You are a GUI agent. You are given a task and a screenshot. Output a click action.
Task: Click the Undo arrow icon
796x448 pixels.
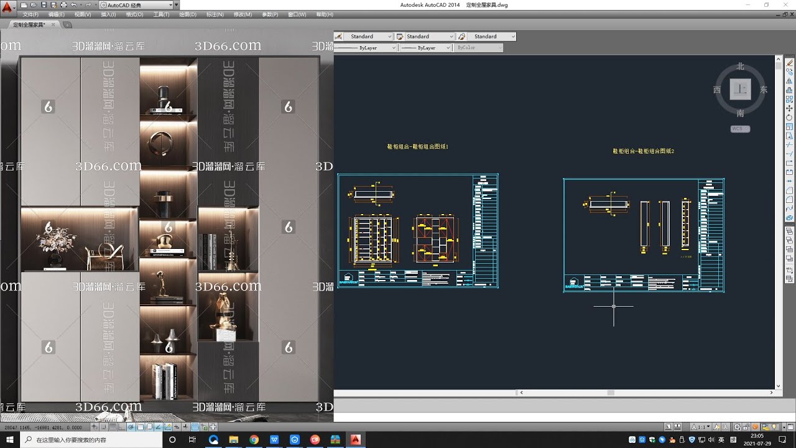pyautogui.click(x=73, y=5)
